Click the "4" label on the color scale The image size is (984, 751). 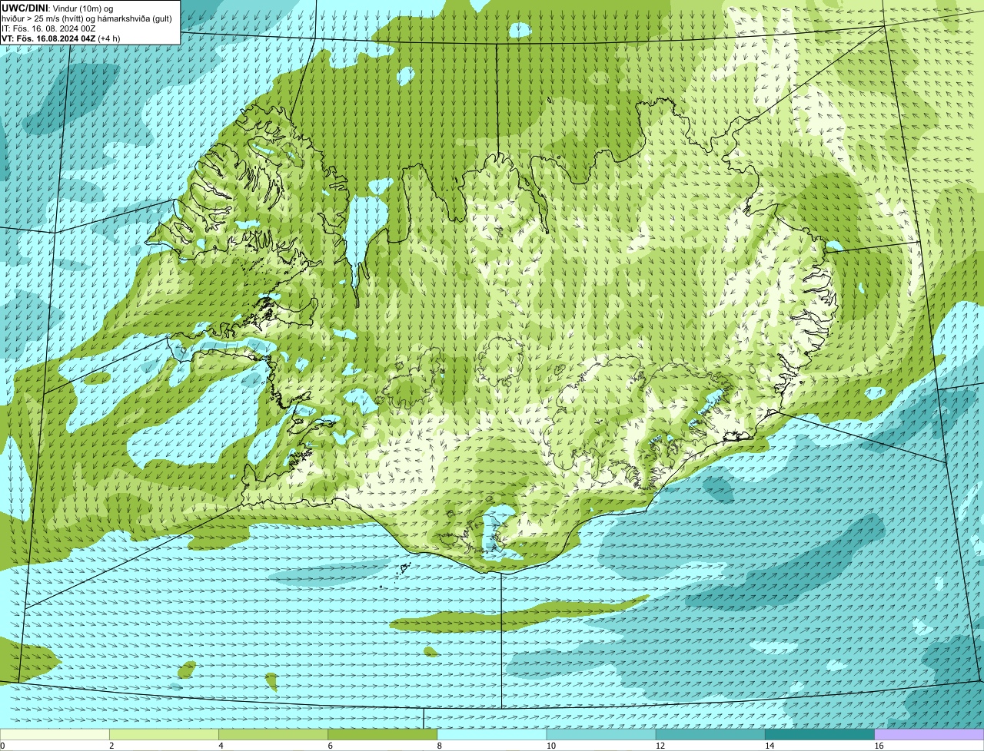[221, 746]
